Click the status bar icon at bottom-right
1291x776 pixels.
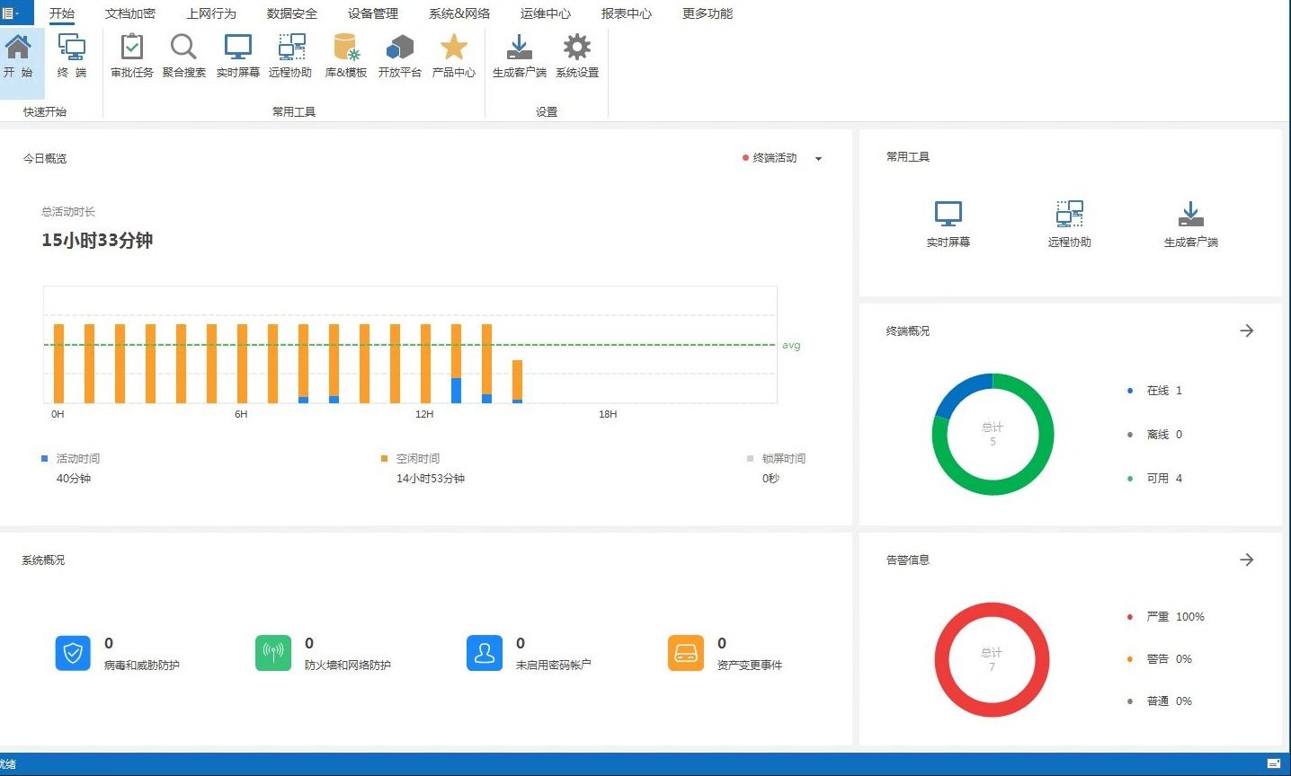1274,763
